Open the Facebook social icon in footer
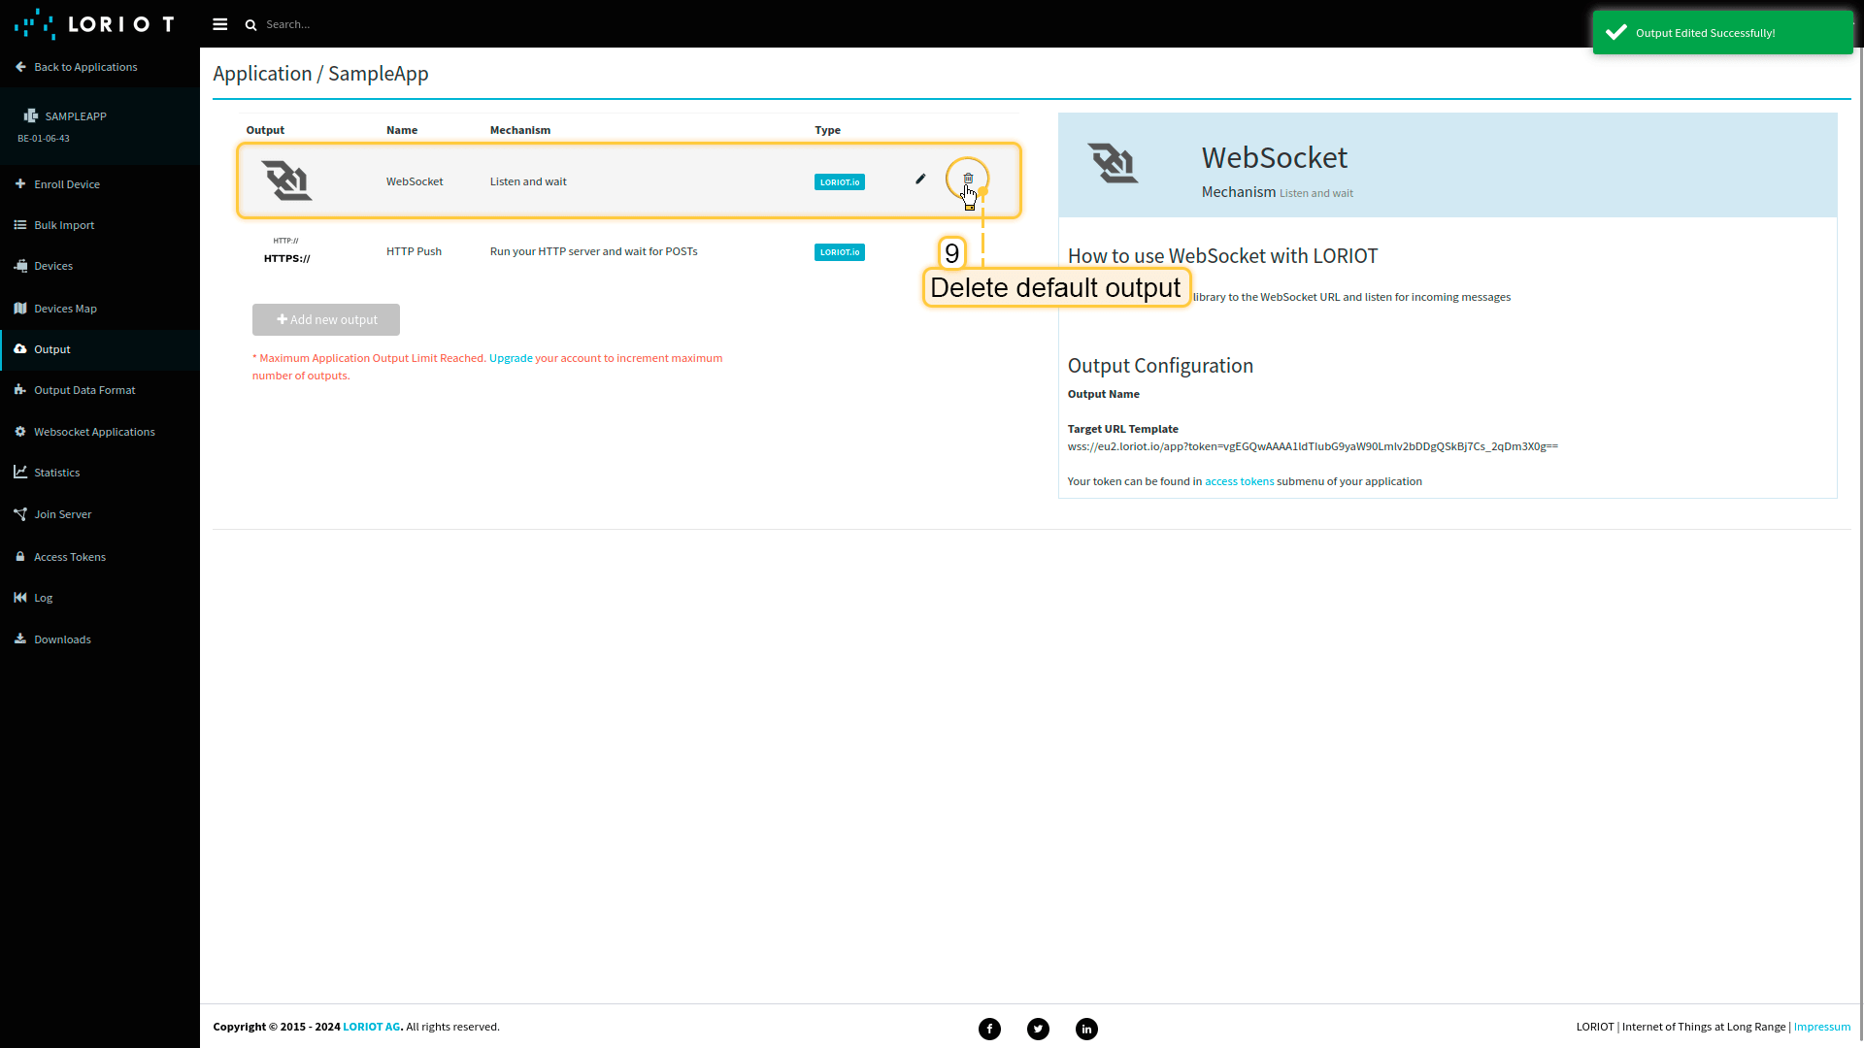 point(989,1029)
